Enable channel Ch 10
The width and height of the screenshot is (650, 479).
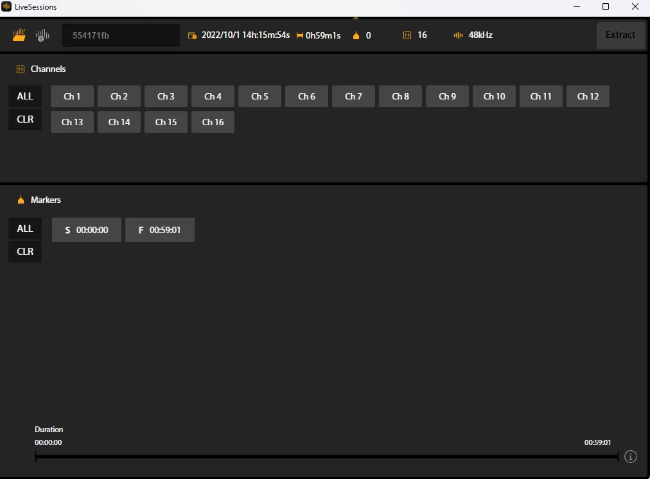[x=494, y=96]
